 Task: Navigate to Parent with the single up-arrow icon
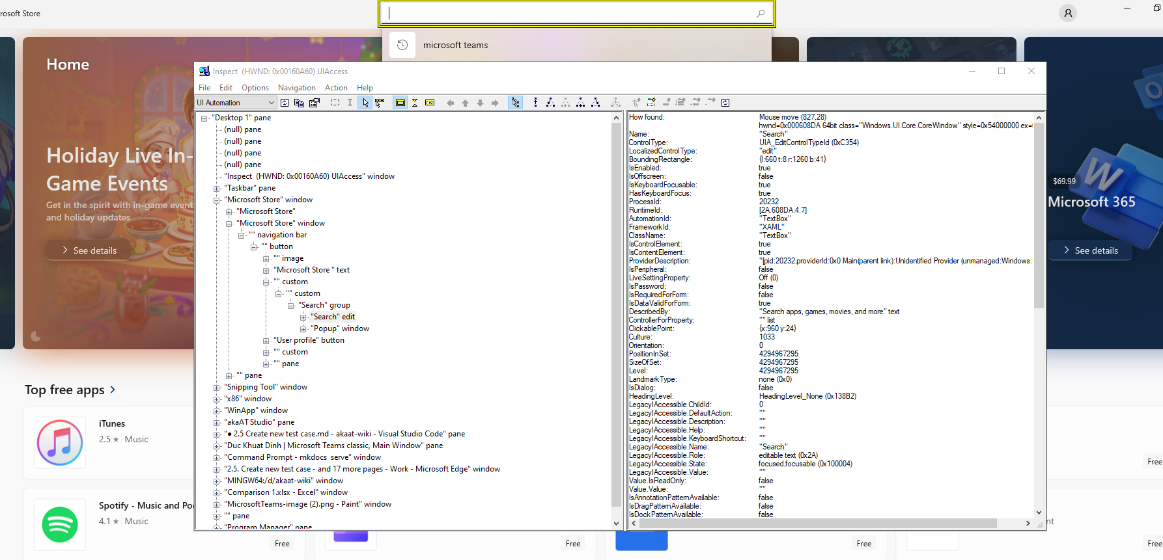click(535, 103)
